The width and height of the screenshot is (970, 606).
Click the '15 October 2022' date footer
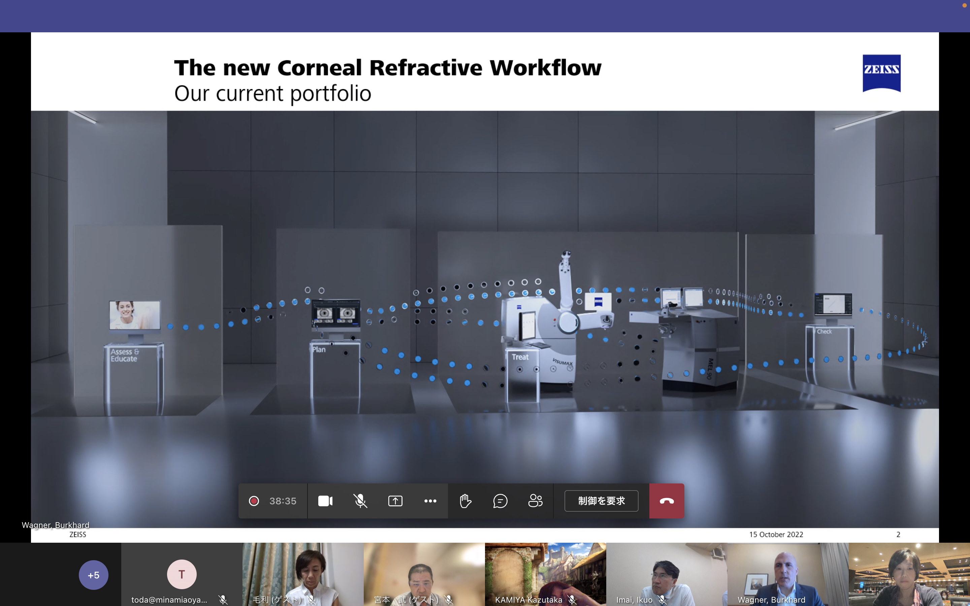[x=776, y=534]
